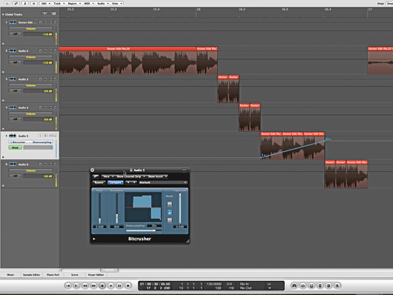The image size is (393, 295).
Task: Open Bitcrusher Downsampling parameter menu on Audio 5
Action: point(31,142)
